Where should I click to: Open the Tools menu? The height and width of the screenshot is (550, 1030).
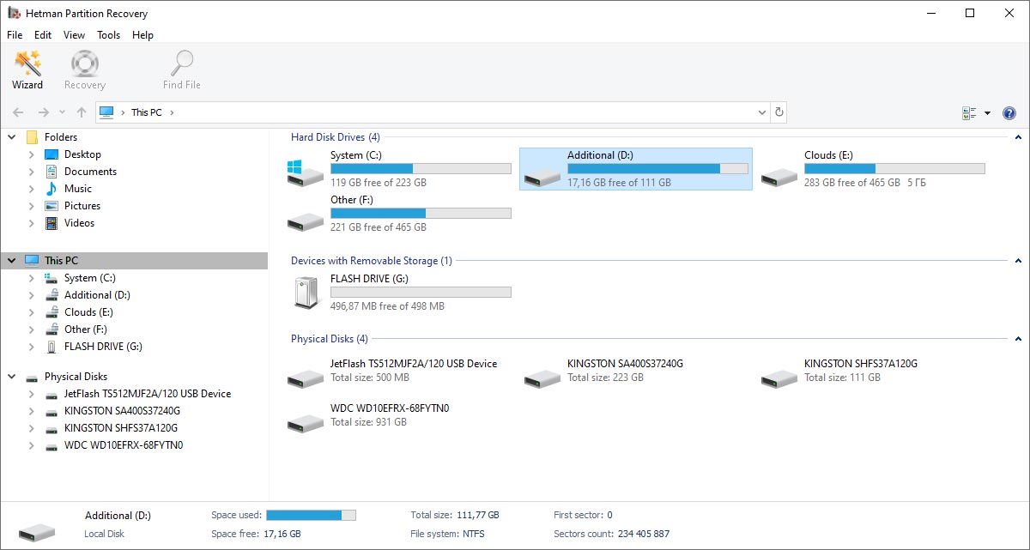[x=108, y=35]
